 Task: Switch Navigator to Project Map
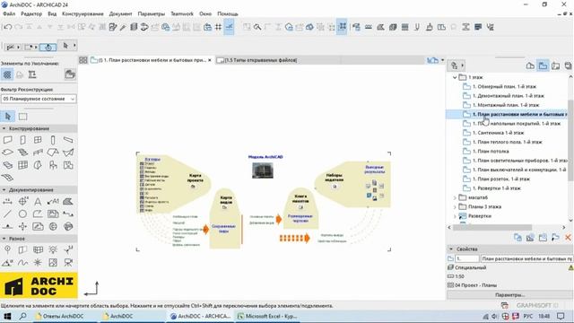pyautogui.click(x=530, y=65)
